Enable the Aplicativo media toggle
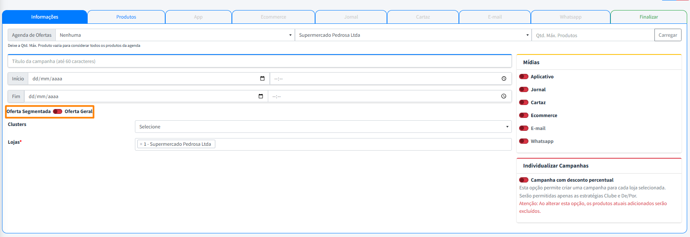The height and width of the screenshot is (237, 690). coord(524,77)
